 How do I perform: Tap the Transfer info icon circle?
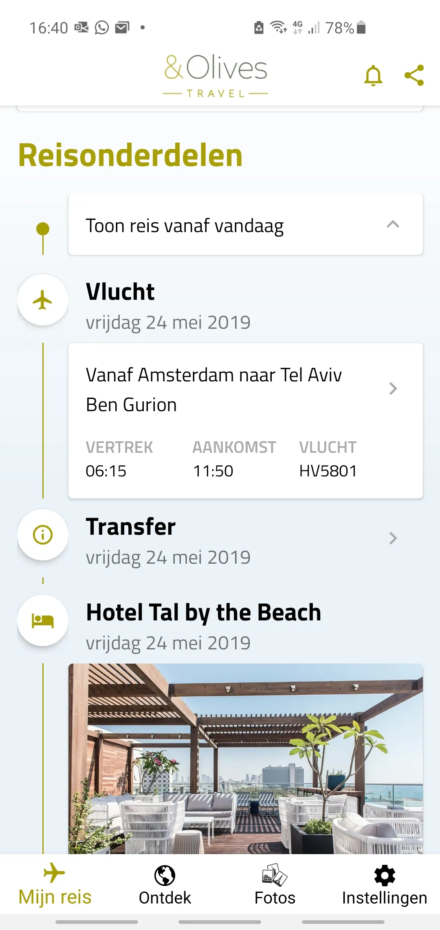[43, 535]
